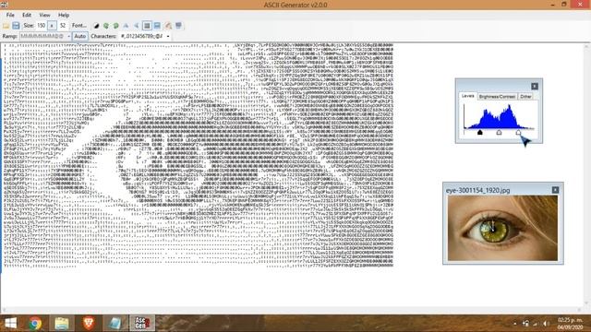Viewport: 591px width, 332px height.
Task: Switch to the Dither tab
Action: pos(525,96)
